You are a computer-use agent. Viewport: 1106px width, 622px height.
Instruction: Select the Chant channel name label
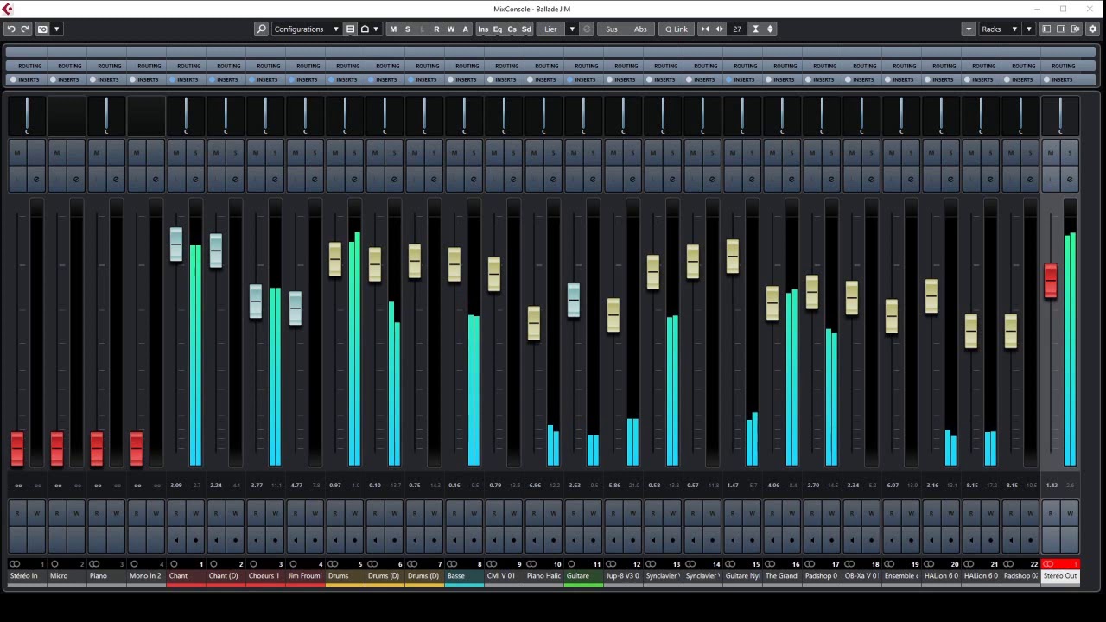(186, 576)
